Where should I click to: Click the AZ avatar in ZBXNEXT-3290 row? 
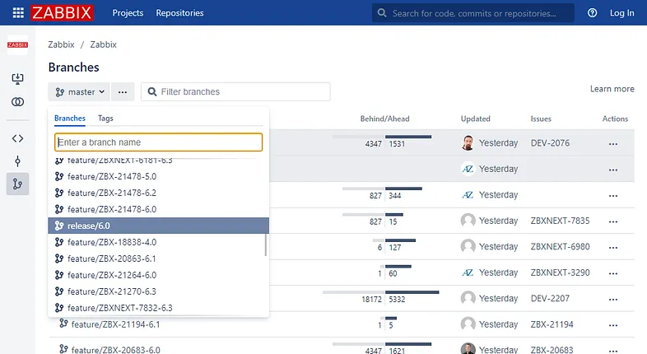click(x=468, y=272)
